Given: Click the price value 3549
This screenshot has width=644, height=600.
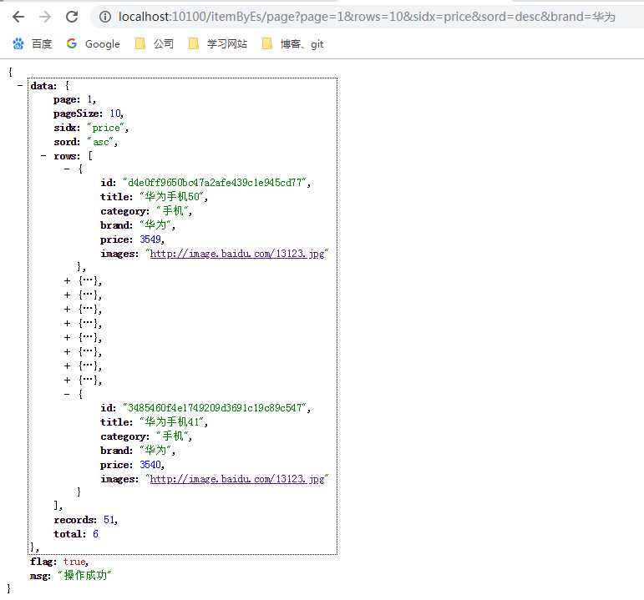Looking at the screenshot, I should 150,239.
